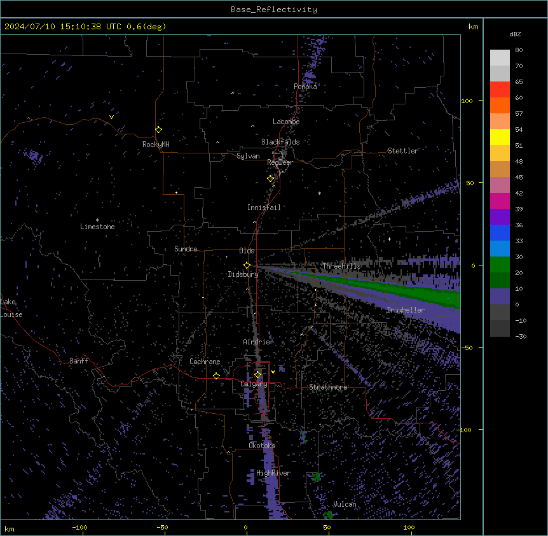This screenshot has height=536, width=548.
Task: Click the Sylvan label
Action: [248, 156]
